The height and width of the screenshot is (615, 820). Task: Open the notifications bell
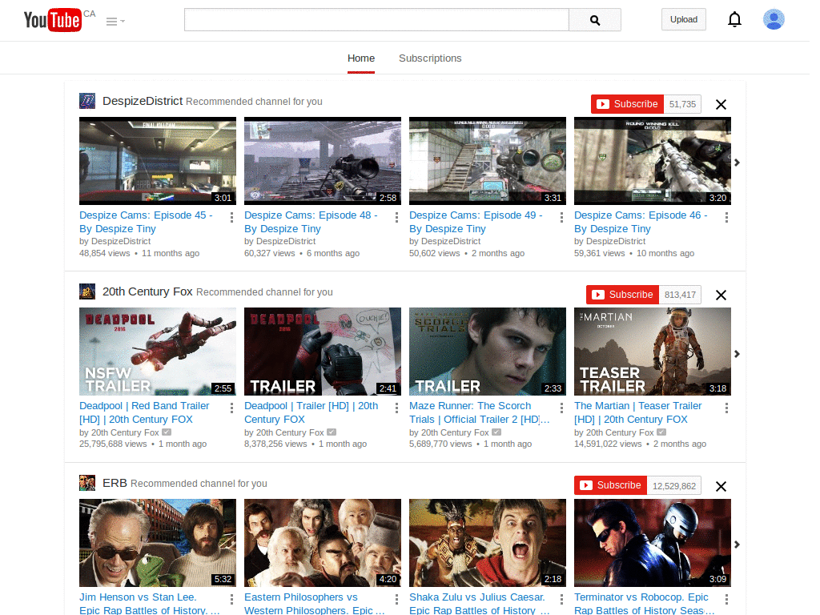point(735,19)
